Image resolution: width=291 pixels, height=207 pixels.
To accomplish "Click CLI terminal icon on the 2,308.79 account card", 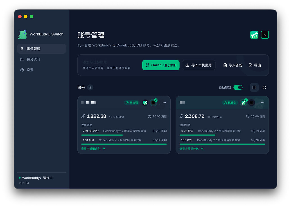I will tap(252, 103).
